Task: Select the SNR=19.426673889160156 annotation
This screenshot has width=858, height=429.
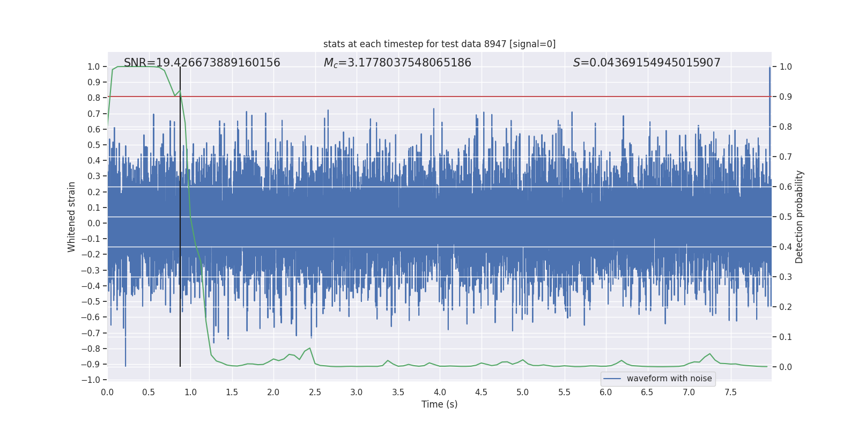Action: pos(202,63)
